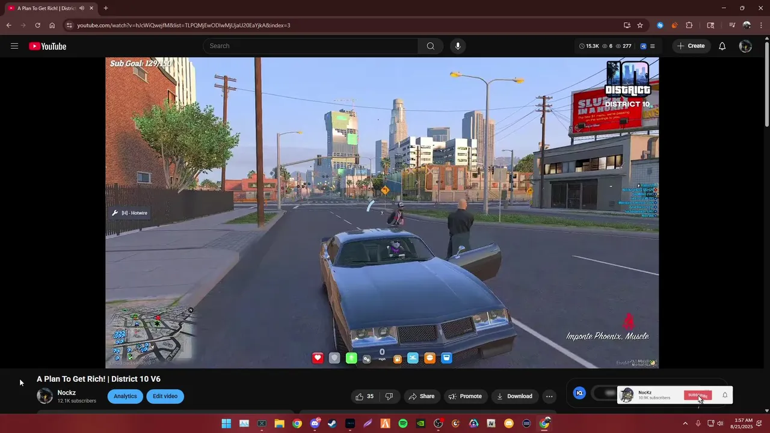Open File Explorer from the taskbar
The height and width of the screenshot is (433, 770).
click(279, 423)
